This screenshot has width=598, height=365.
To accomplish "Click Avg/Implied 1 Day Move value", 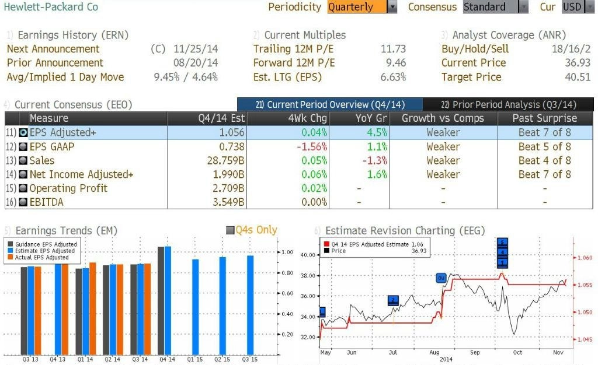I will (x=186, y=77).
